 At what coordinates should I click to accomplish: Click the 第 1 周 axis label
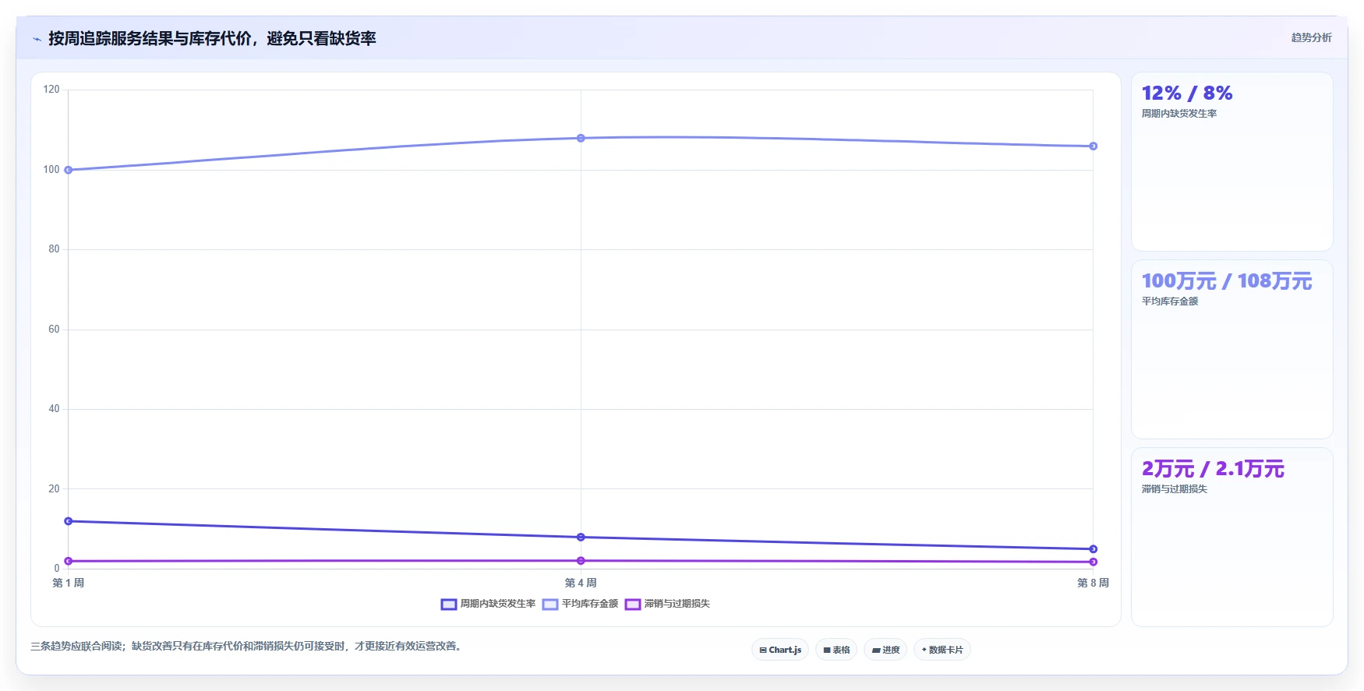[69, 583]
